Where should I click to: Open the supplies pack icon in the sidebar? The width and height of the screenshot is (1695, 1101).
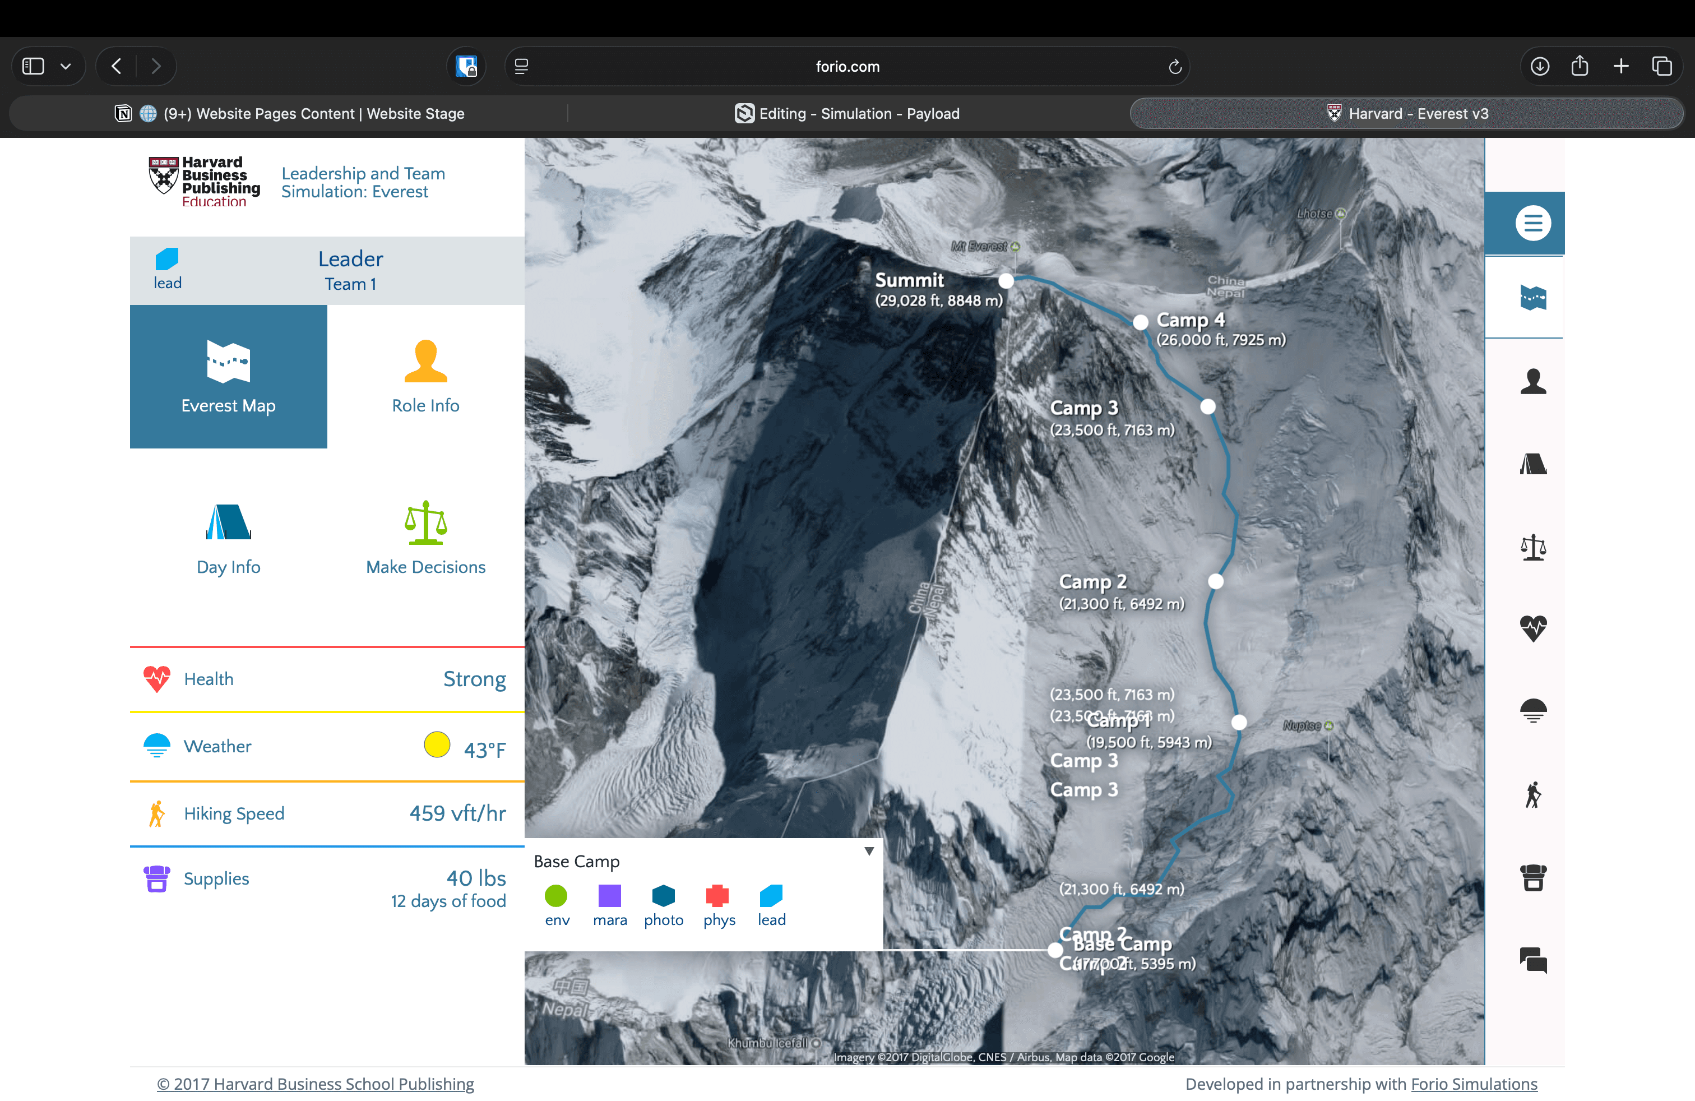[x=1534, y=877]
